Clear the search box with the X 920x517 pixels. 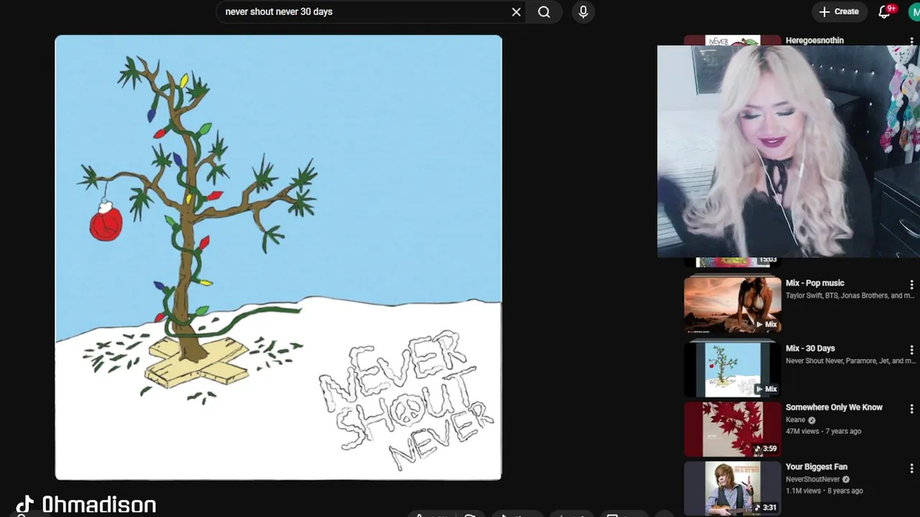(516, 11)
